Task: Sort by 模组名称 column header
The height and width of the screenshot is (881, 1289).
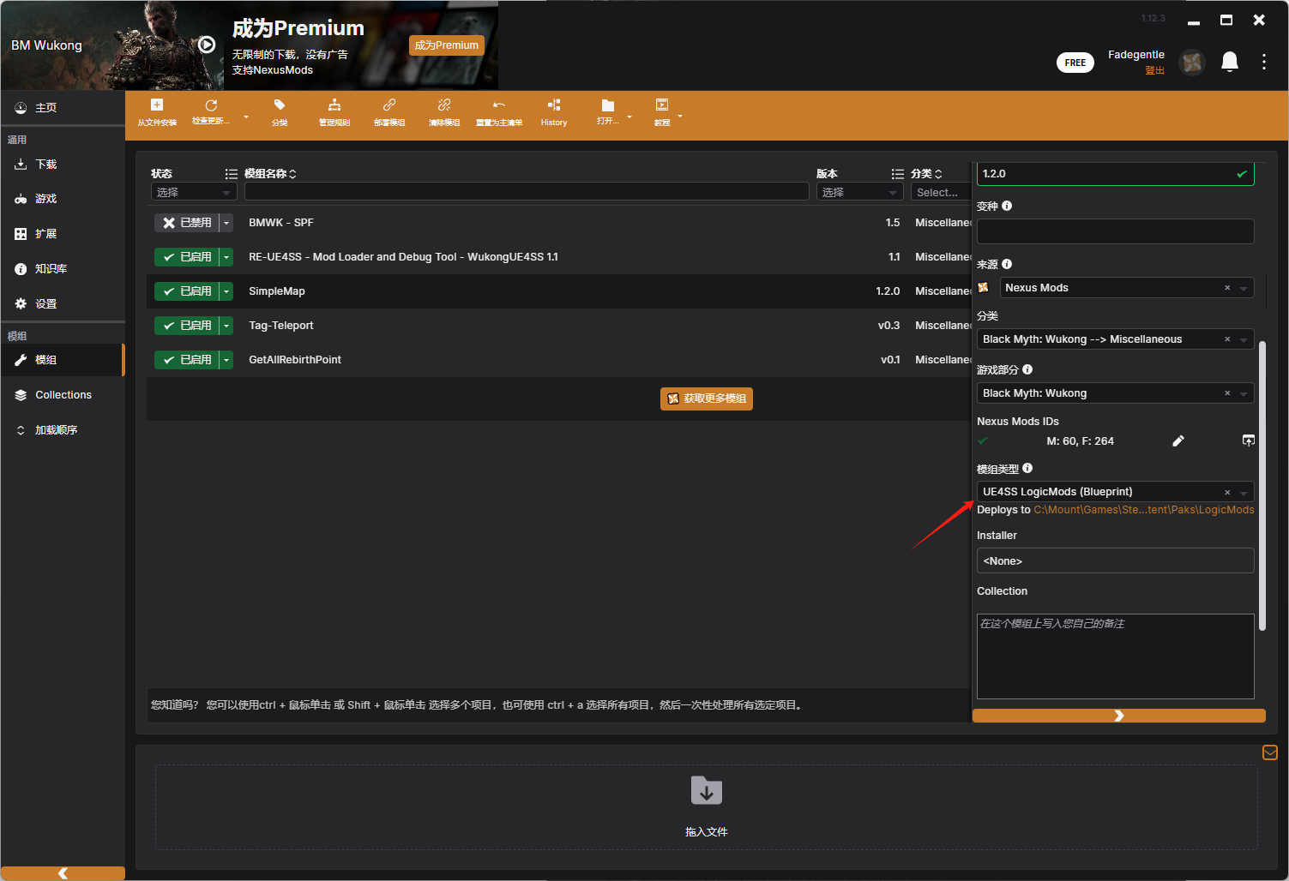Action: click(x=270, y=173)
